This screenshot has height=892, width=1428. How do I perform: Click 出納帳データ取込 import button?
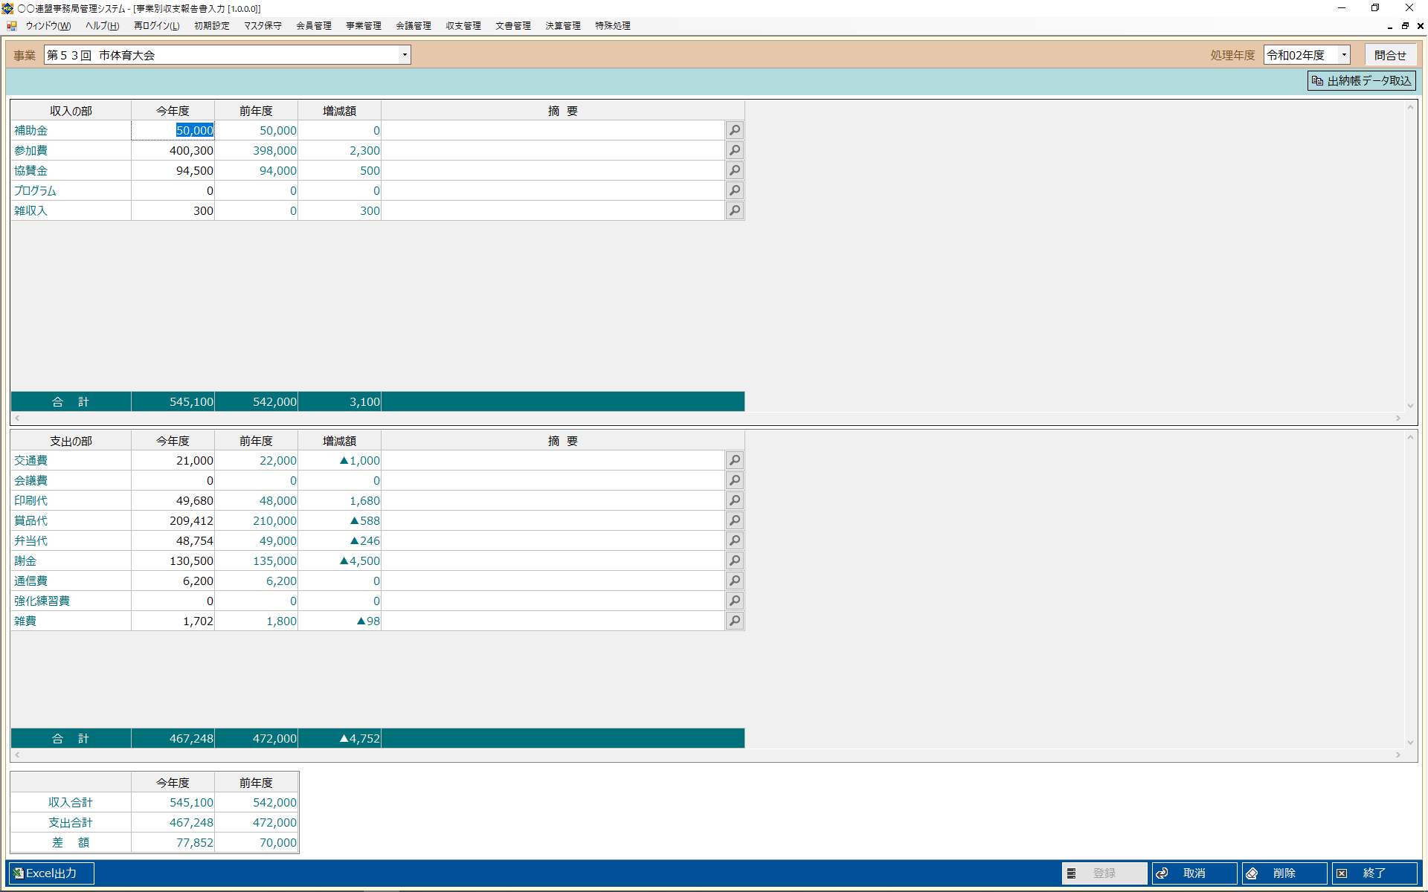point(1361,80)
